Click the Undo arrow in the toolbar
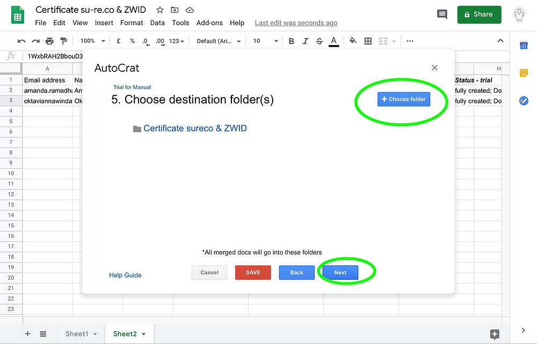537x344 pixels. pyautogui.click(x=21, y=41)
